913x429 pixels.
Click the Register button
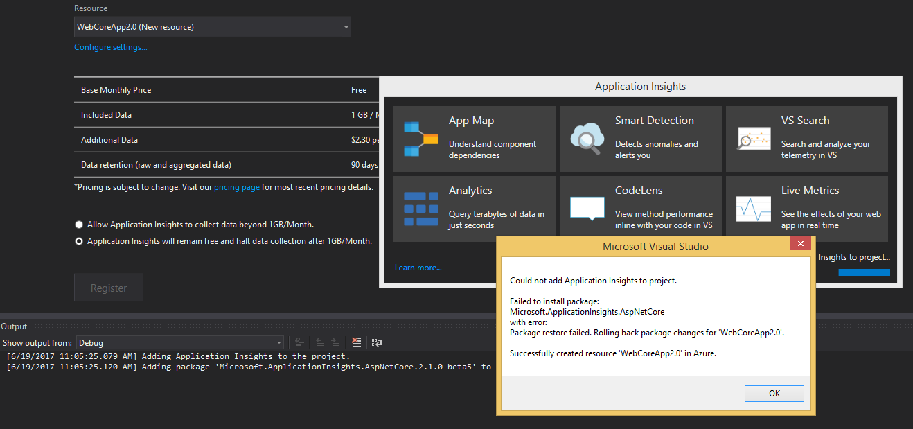pos(109,288)
